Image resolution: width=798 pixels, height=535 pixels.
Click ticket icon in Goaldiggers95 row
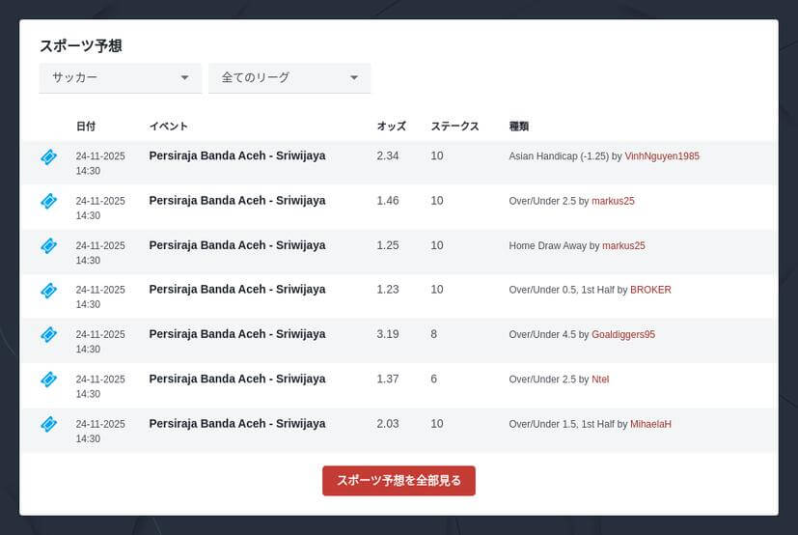coord(48,334)
